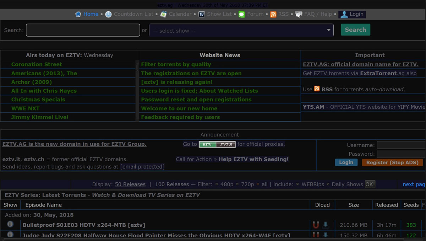Click the magnet link for Bulletproof S01E03
Viewport: 426px width, 241px height.
(316, 225)
